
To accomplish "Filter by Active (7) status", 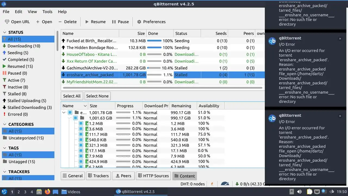I will (14, 80).
